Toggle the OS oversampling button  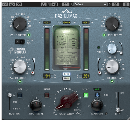click(19, 4)
